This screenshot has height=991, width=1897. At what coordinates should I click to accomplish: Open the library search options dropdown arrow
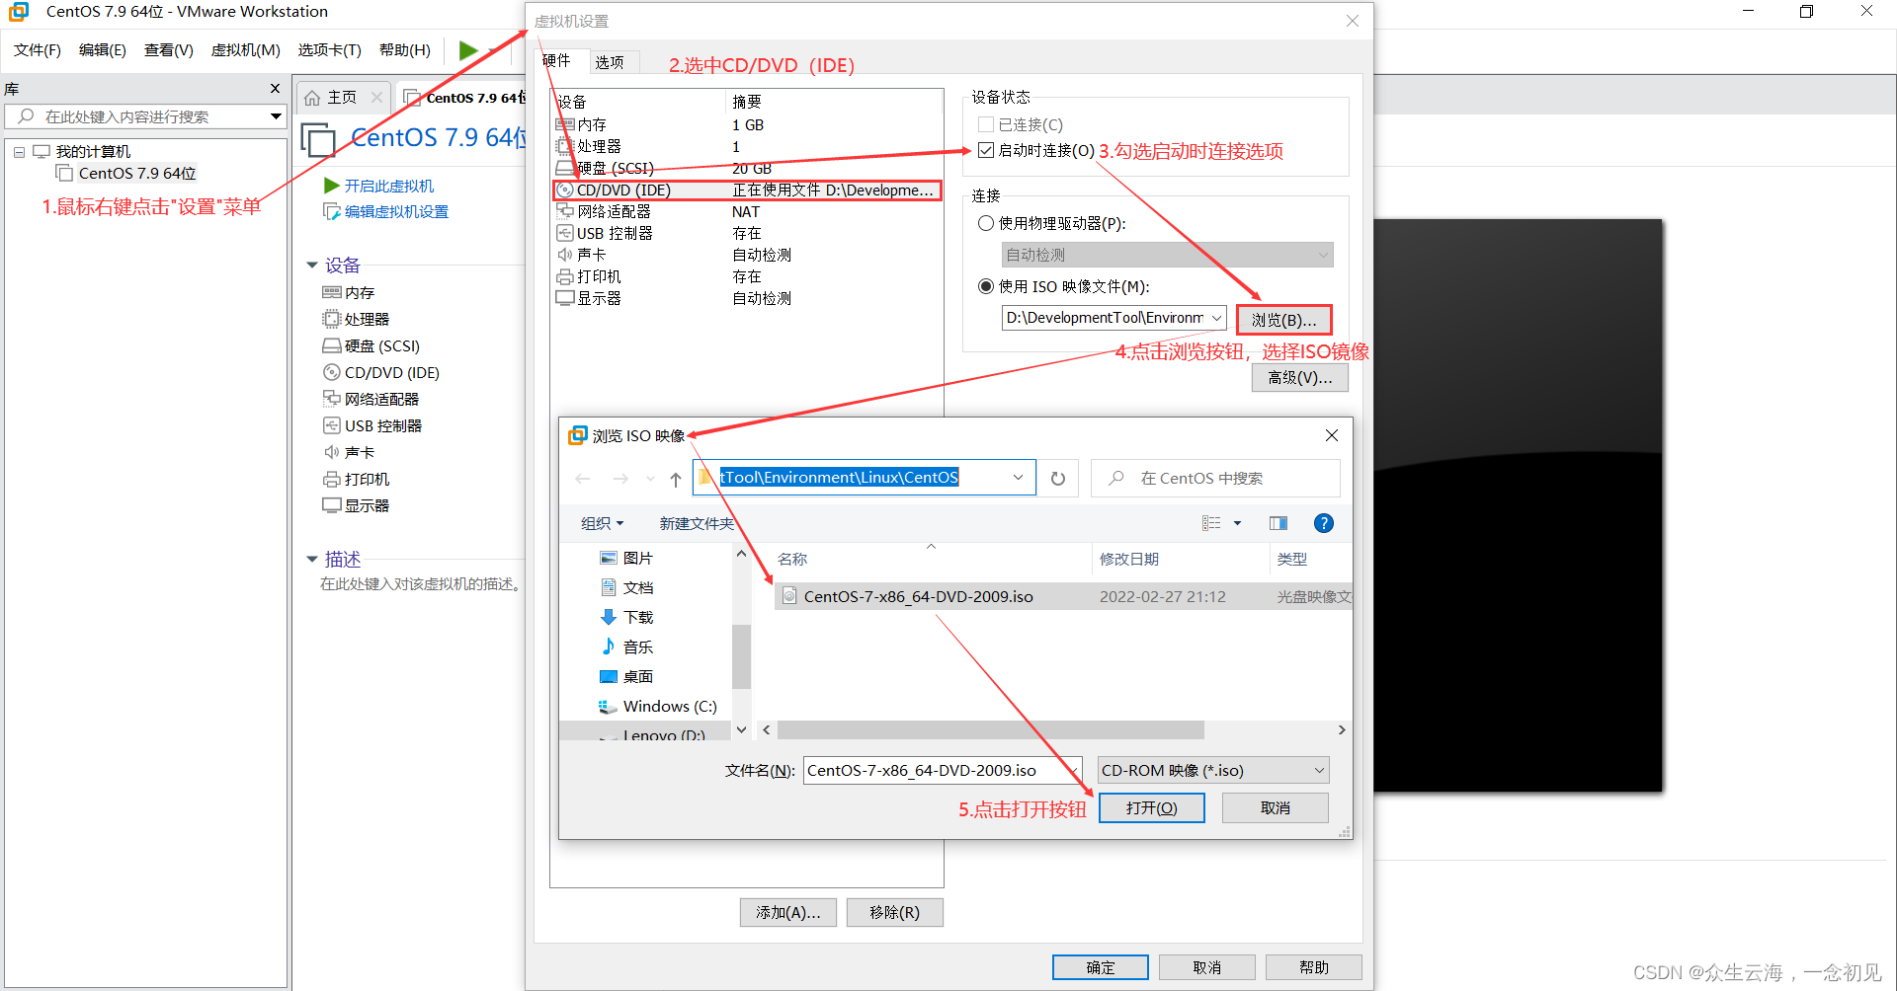pos(276,116)
